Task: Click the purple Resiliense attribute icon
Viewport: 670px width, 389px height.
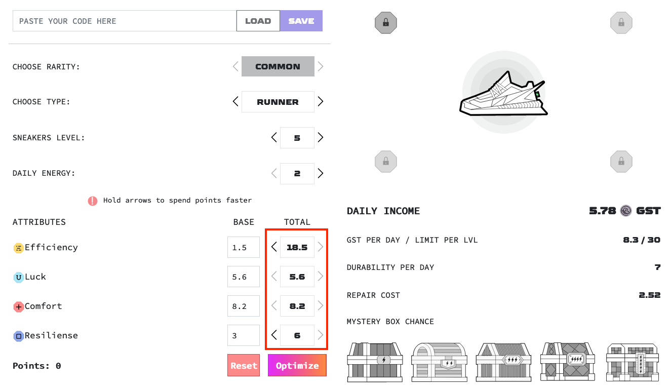Action: (18, 335)
